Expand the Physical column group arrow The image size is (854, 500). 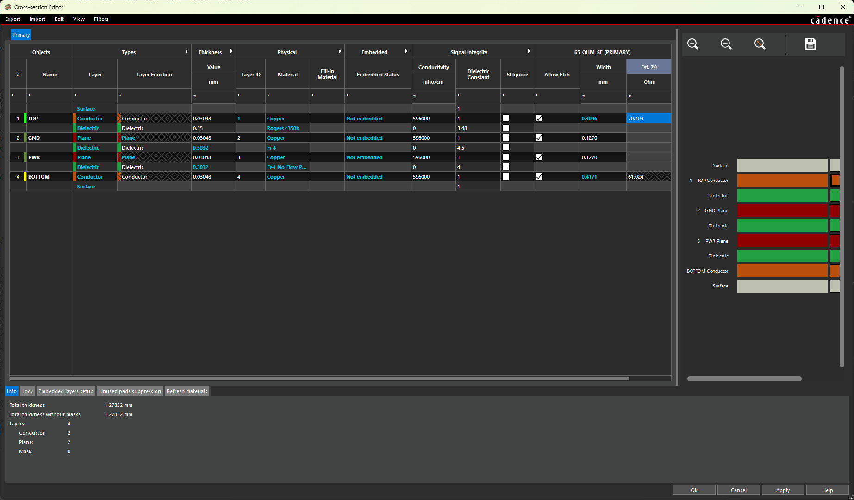click(x=340, y=51)
